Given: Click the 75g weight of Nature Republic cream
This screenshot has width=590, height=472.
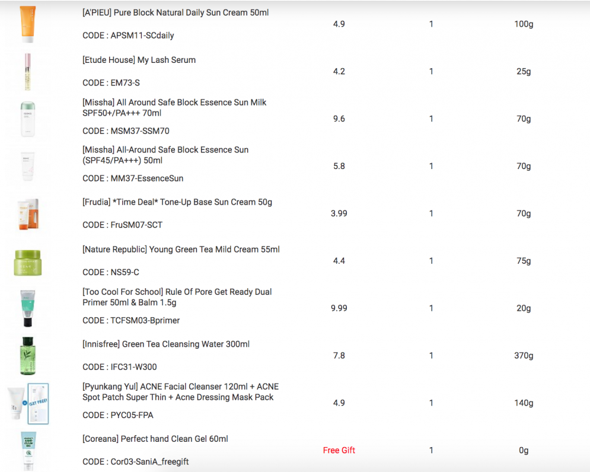Looking at the screenshot, I should (524, 261).
